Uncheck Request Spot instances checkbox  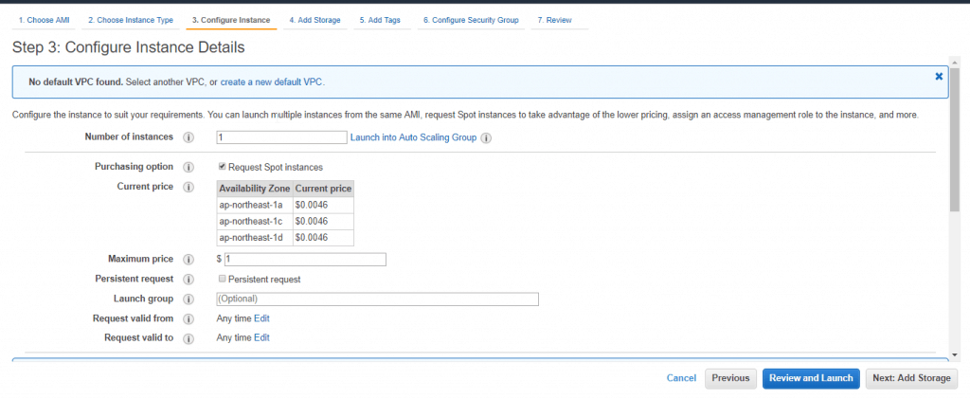[222, 167]
